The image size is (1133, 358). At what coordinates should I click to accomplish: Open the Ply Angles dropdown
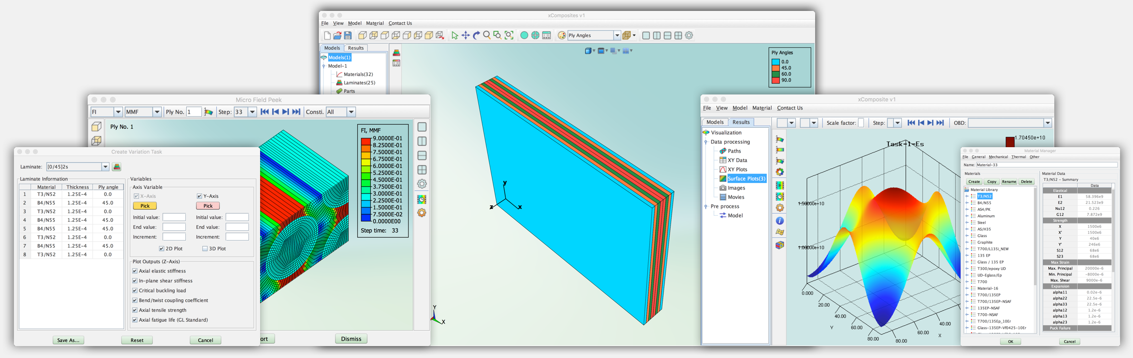tap(617, 35)
